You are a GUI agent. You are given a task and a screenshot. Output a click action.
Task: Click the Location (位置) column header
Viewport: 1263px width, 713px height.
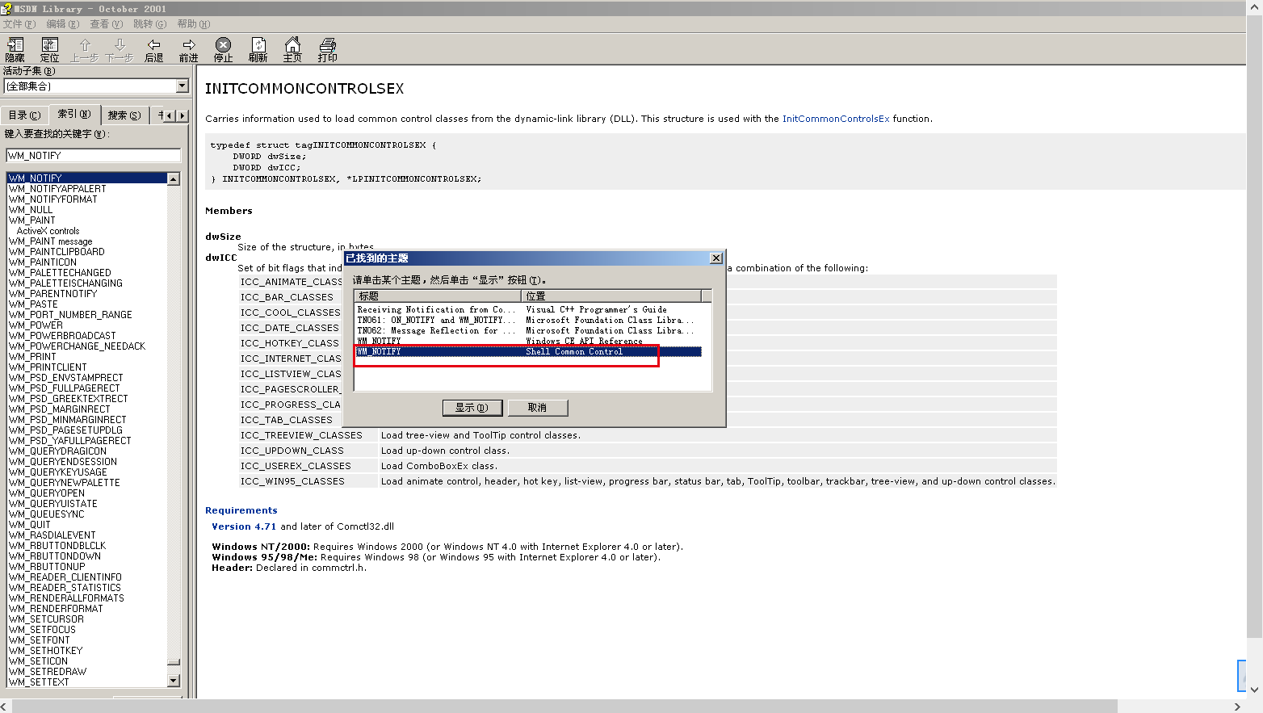click(x=611, y=296)
